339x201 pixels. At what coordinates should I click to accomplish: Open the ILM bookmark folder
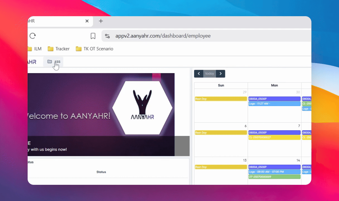35,49
